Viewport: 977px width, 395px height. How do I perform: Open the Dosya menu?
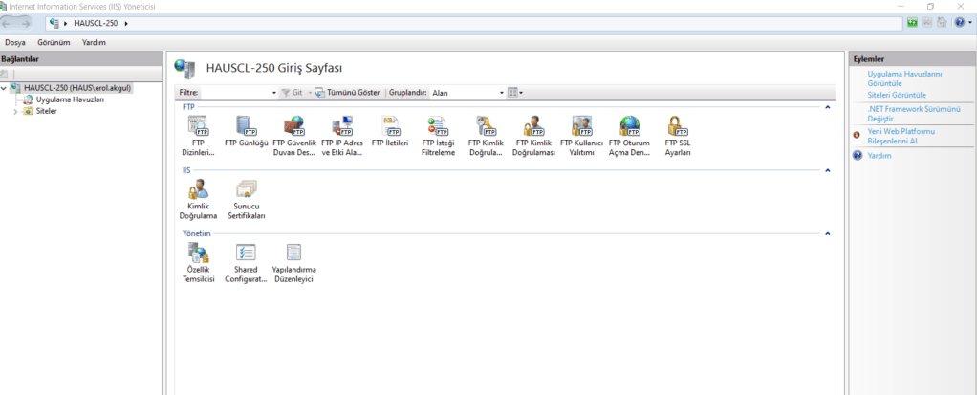point(15,43)
